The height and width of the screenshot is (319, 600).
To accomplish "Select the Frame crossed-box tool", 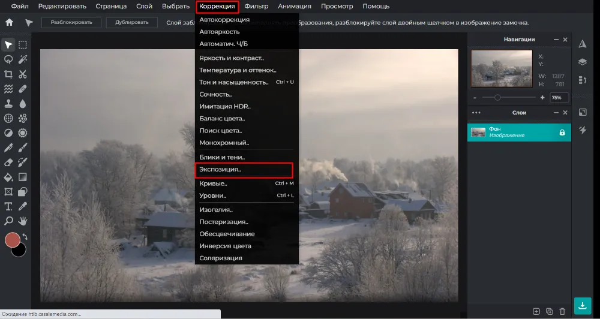I will (x=8, y=192).
